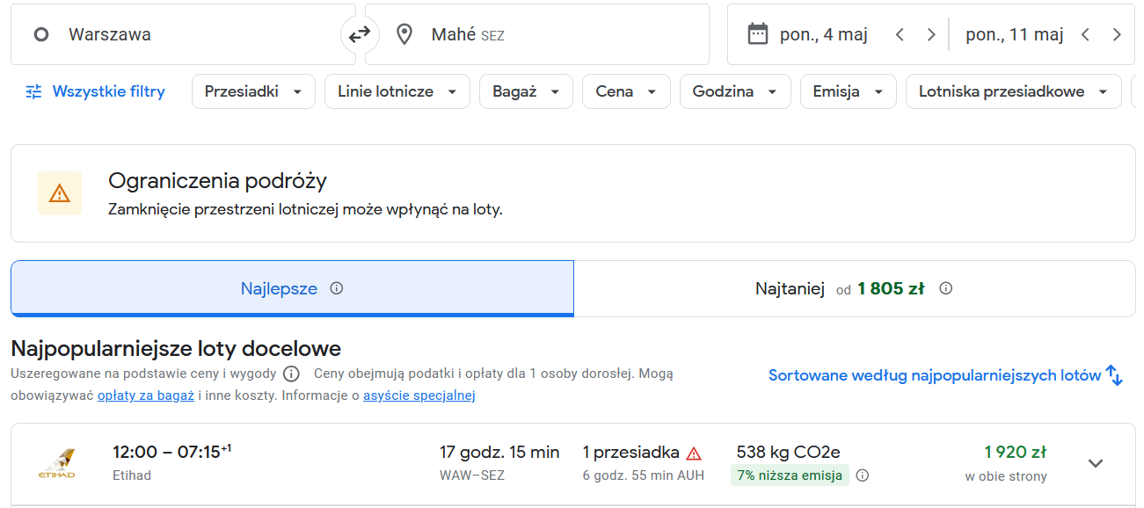1144x508 pixels.
Task: Edit the Warszawa origin field
Action: click(183, 34)
